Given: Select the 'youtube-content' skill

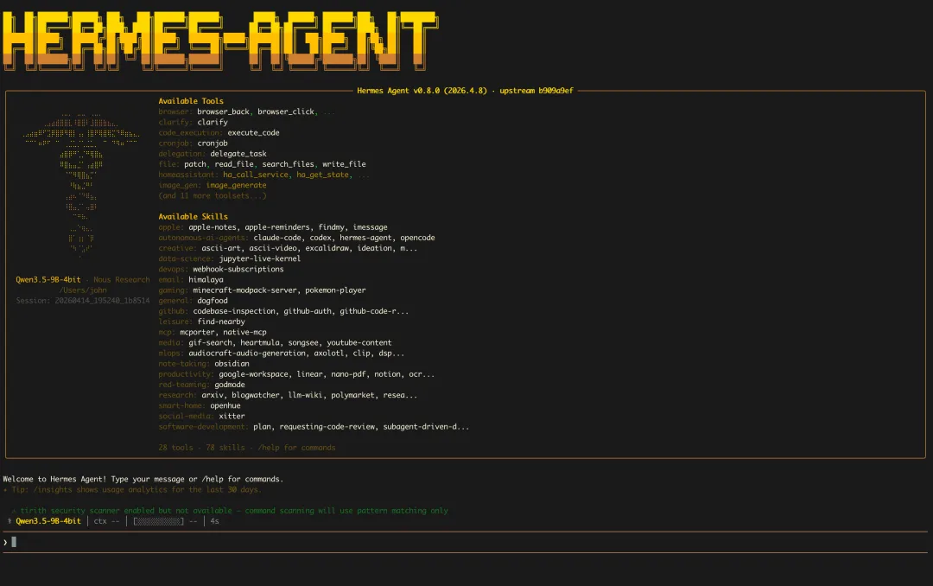Looking at the screenshot, I should click(359, 343).
